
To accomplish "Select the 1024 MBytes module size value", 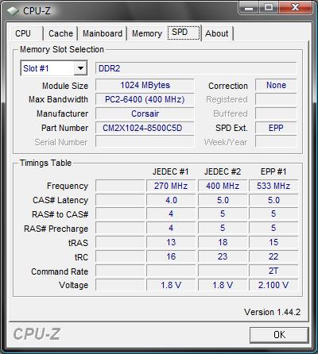I will point(145,85).
